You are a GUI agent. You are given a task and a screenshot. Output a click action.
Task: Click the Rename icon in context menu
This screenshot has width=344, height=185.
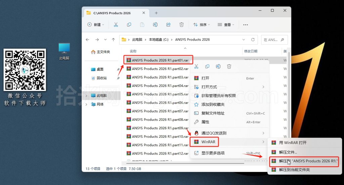(x=218, y=66)
